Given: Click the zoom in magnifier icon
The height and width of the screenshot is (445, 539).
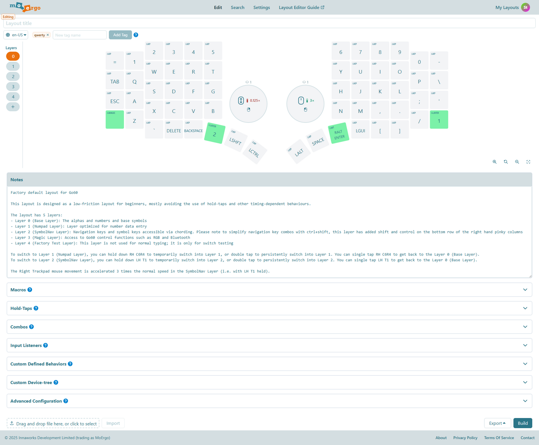Looking at the screenshot, I should point(495,162).
